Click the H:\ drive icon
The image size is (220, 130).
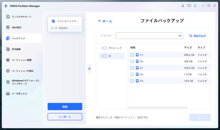[x=137, y=81]
